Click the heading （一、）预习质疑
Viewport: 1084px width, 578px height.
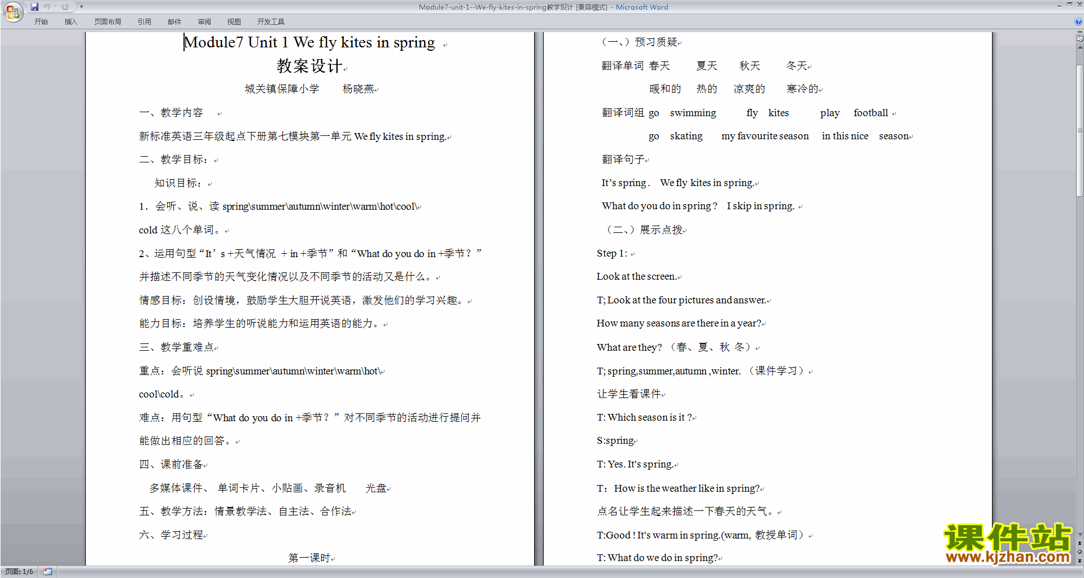(x=639, y=42)
